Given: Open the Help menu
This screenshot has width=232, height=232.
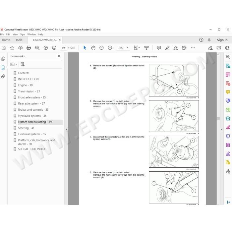Looking at the screenshot, I should [41, 34].
